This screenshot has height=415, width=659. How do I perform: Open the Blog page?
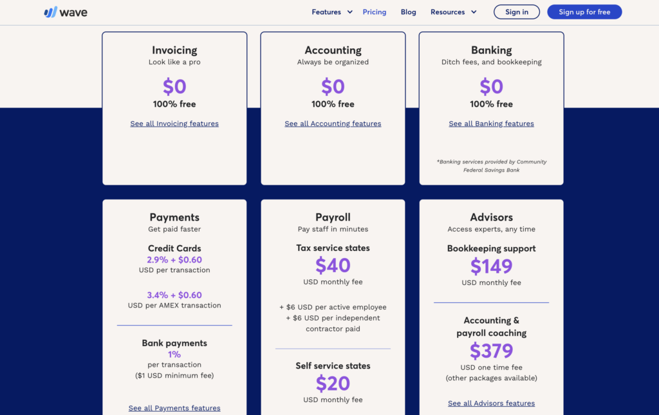(408, 12)
